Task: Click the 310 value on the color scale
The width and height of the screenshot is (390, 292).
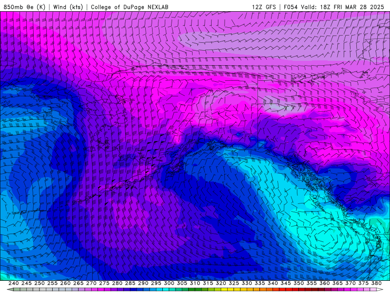Action: click(x=195, y=283)
